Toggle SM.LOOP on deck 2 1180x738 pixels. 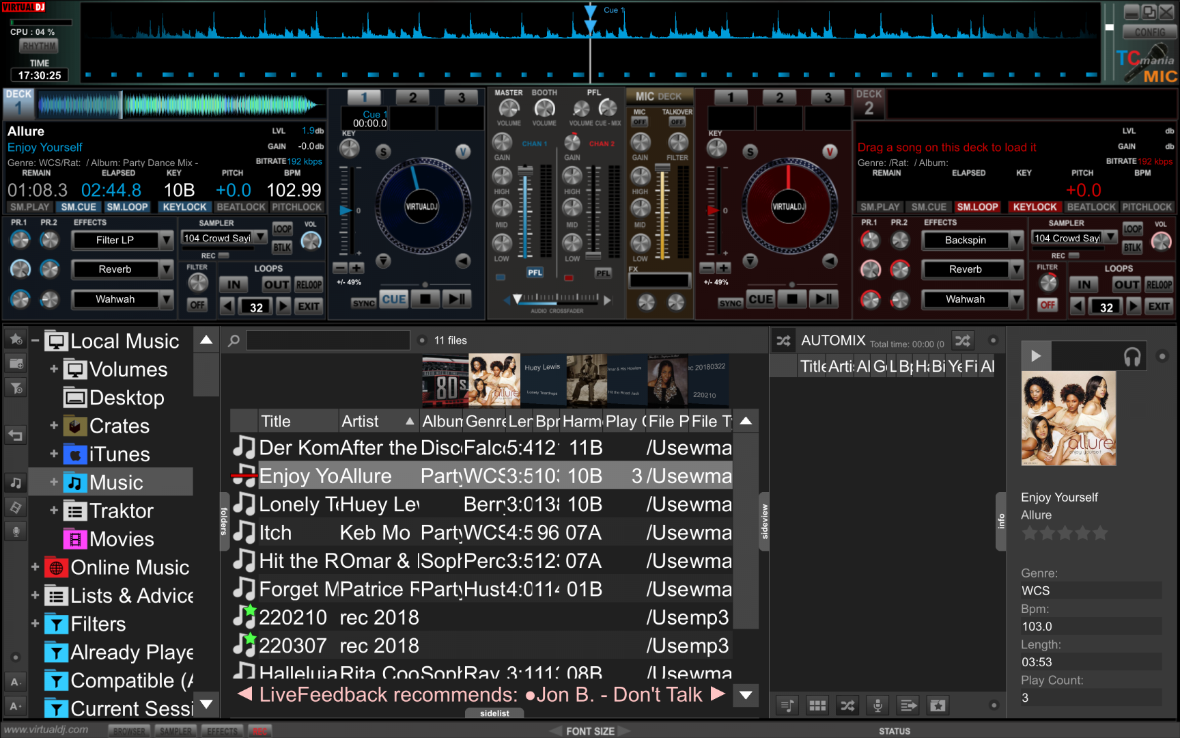click(x=977, y=207)
